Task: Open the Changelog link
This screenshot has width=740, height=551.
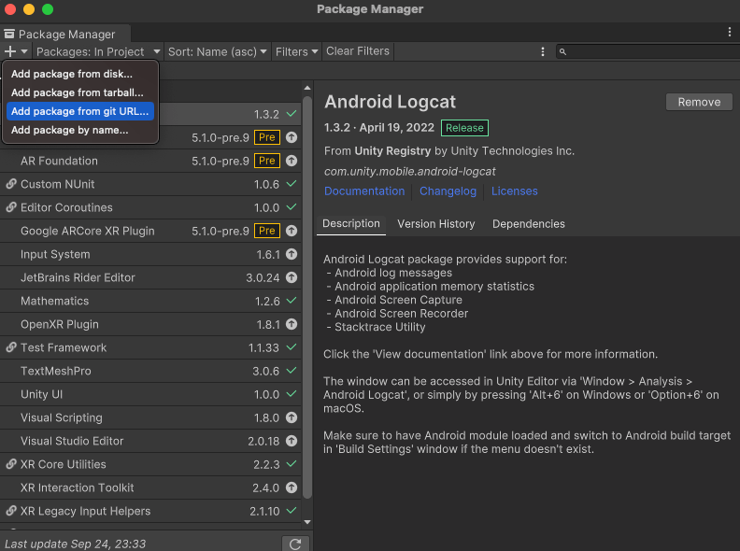Action: click(x=448, y=191)
